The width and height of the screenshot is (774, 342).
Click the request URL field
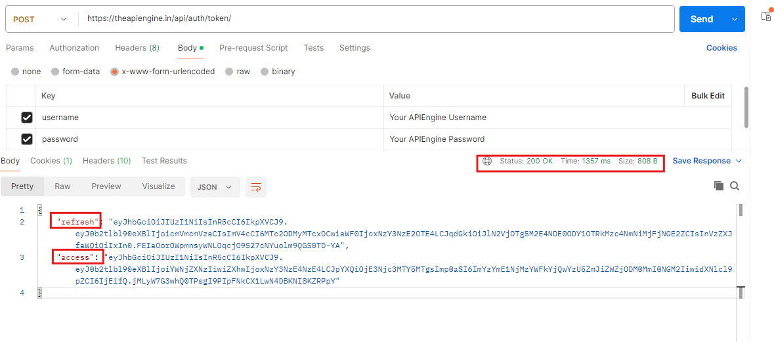click(x=374, y=19)
